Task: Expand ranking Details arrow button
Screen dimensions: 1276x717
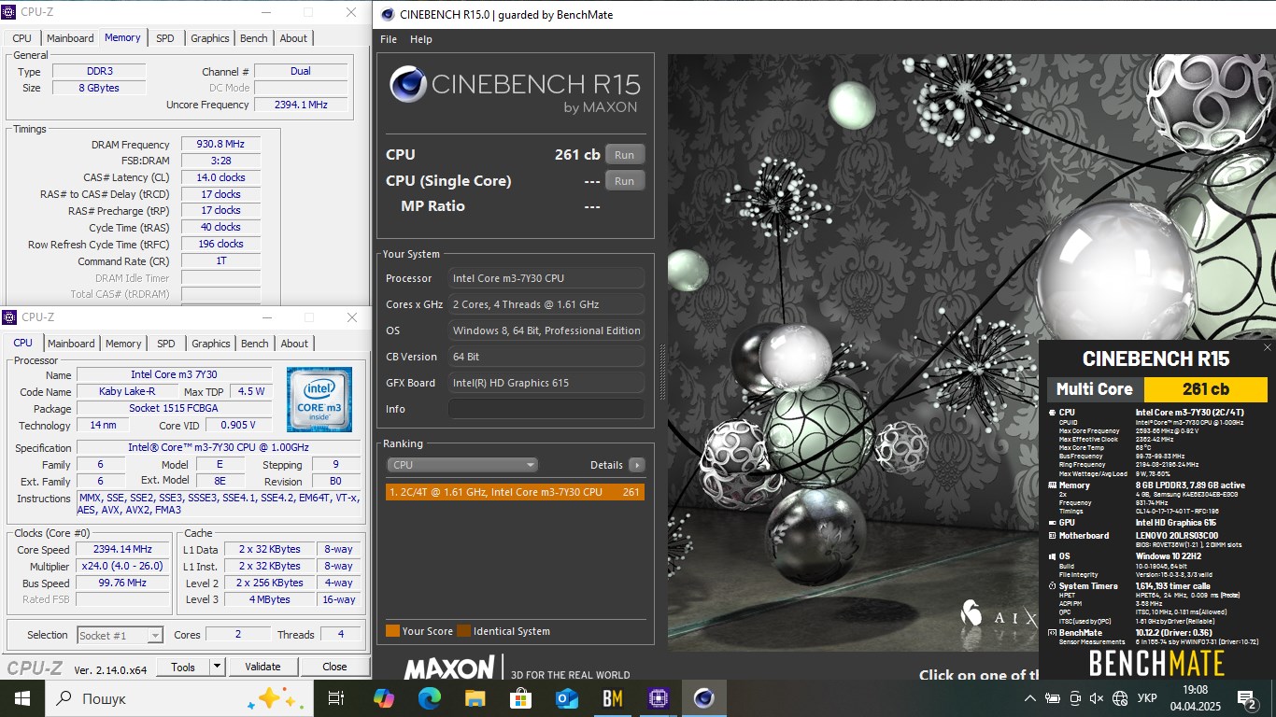Action: 637,465
